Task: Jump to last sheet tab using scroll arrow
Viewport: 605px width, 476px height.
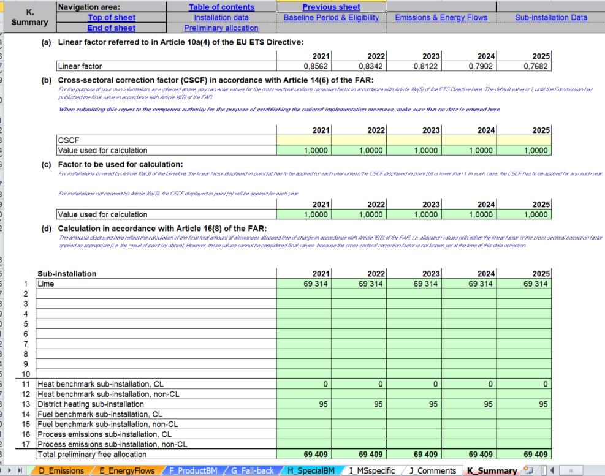Action: [x=20, y=470]
